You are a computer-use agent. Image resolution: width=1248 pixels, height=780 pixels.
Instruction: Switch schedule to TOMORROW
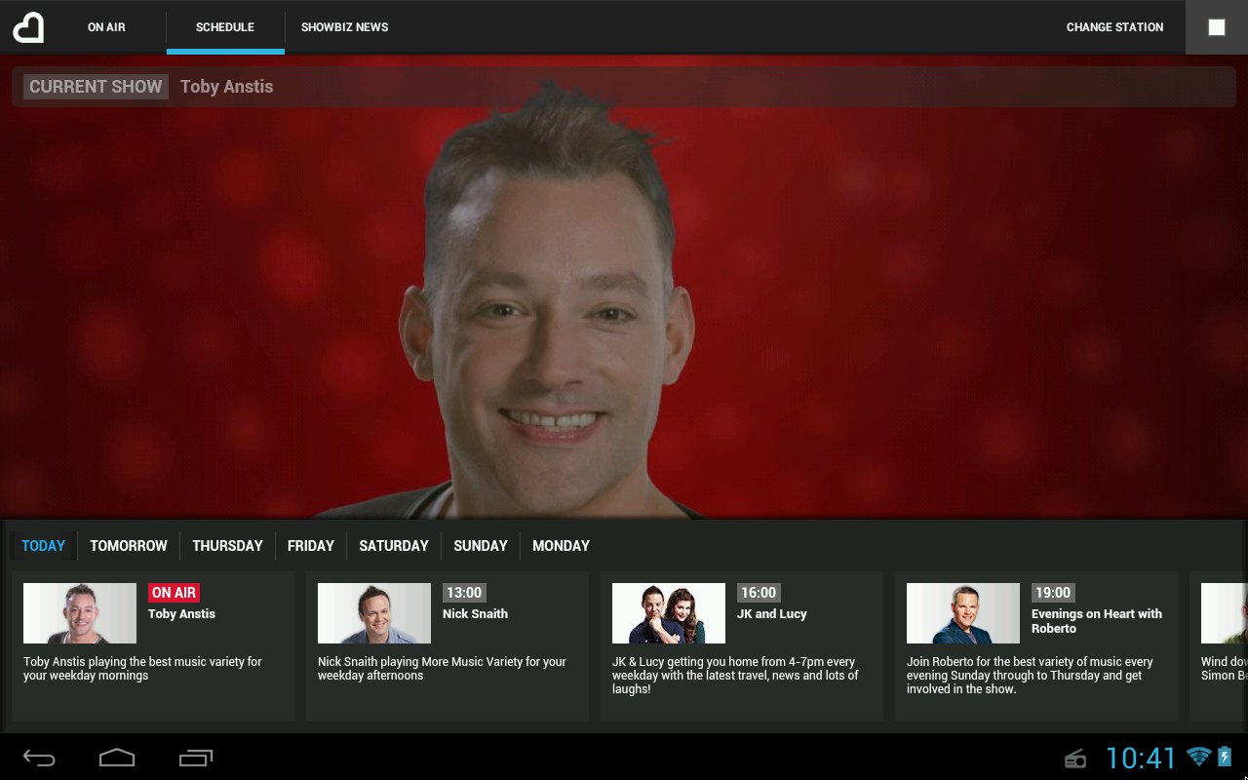tap(128, 545)
